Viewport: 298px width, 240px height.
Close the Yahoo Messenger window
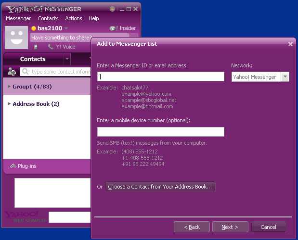tap(135, 9)
